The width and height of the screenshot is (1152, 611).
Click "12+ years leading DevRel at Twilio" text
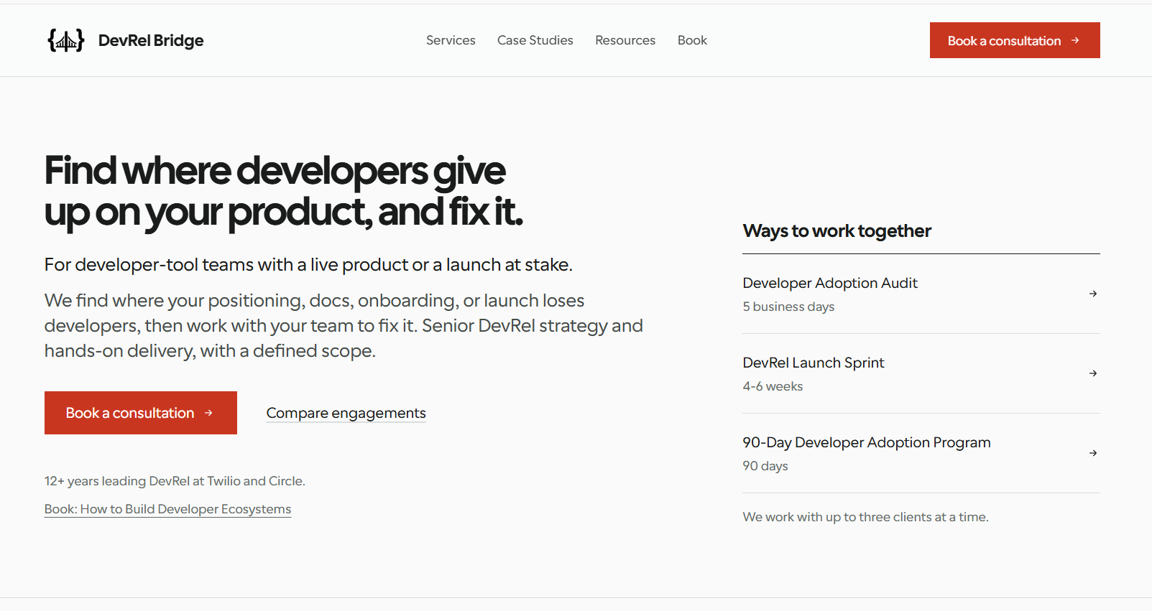175,481
